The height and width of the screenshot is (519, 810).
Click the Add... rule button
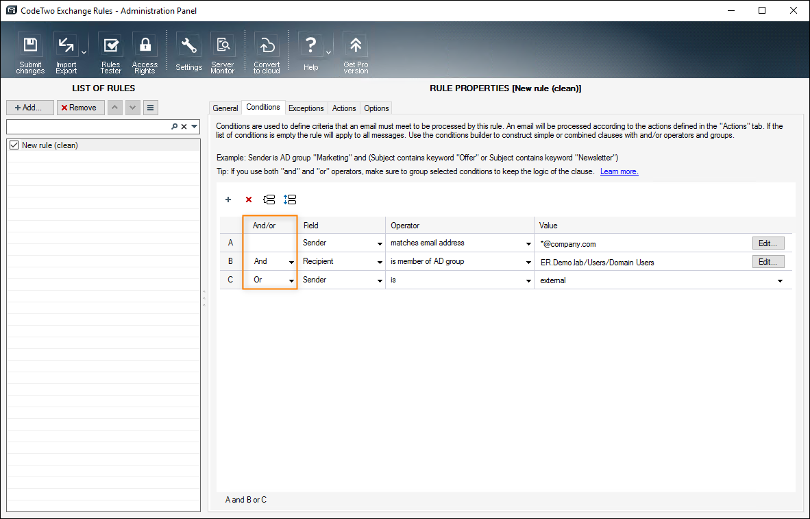point(30,108)
